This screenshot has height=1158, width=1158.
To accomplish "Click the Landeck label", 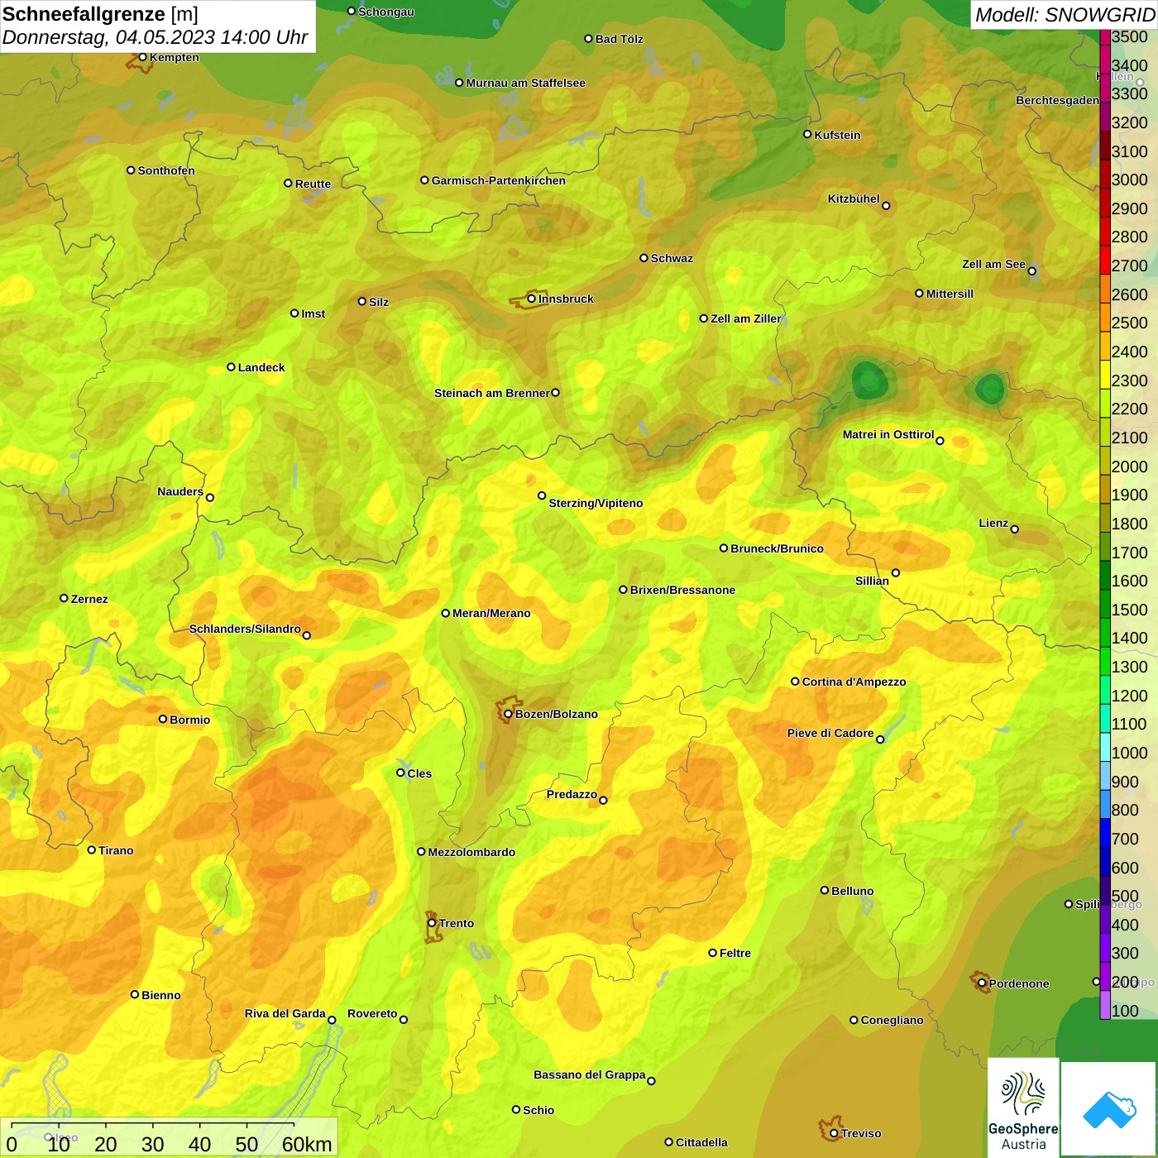I will point(261,367).
